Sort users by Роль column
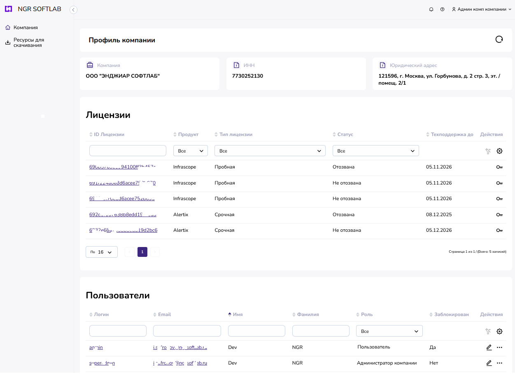Viewport: 515px width, 374px height. [364, 314]
